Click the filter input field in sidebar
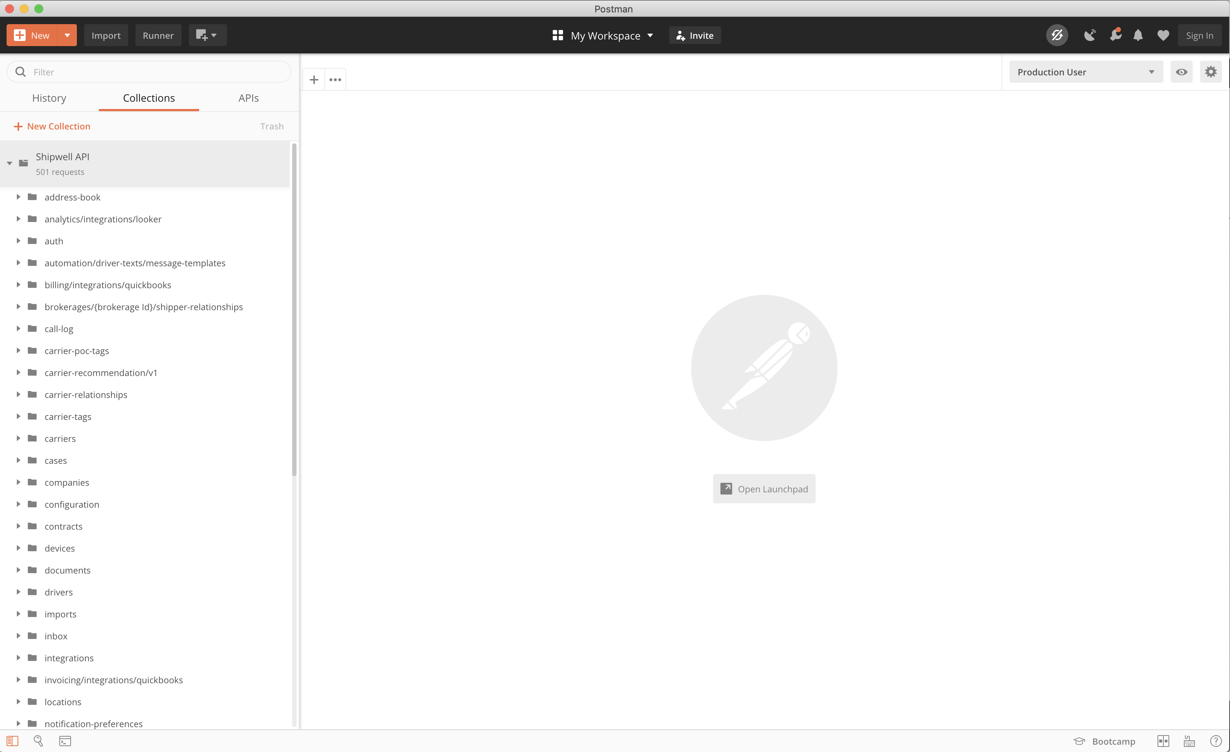The width and height of the screenshot is (1230, 752). pyautogui.click(x=149, y=71)
